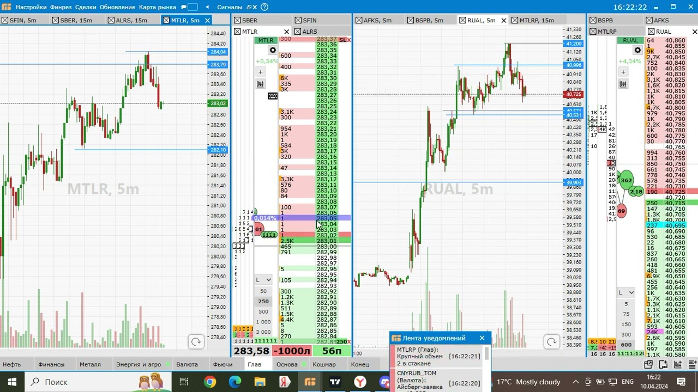Click plus icon in MTLR order book
Screen dimensions: 698x392
260,72
